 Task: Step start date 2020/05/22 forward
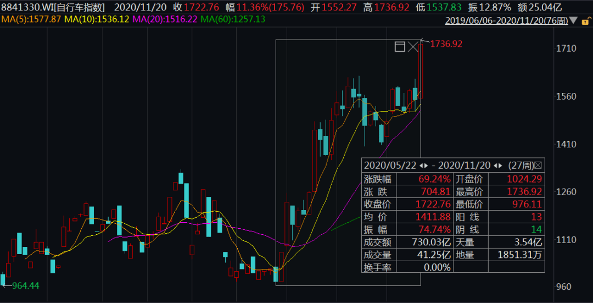[426, 165]
